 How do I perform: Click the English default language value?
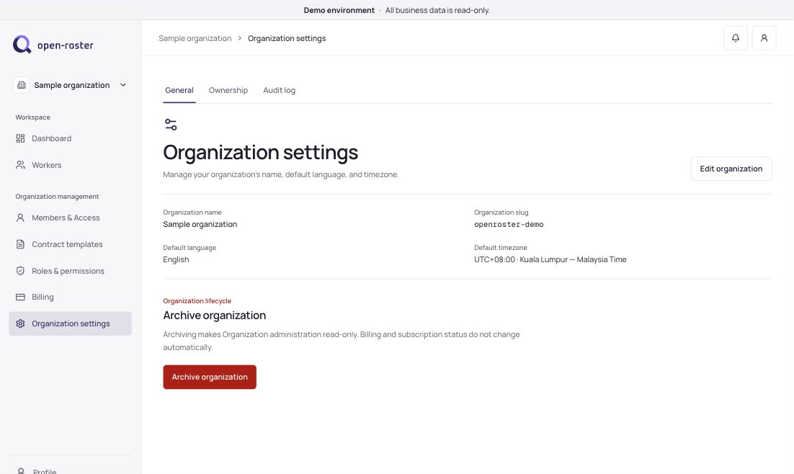[176, 259]
